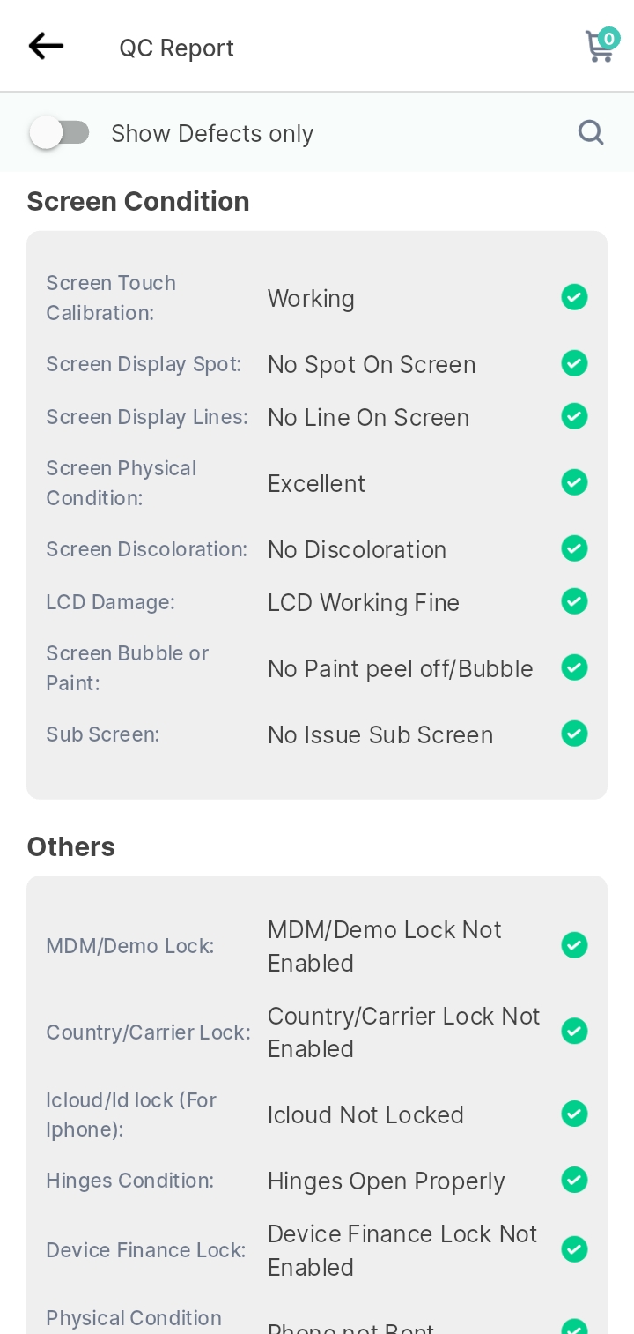This screenshot has height=1334, width=634.
Task: Tap the Screen Condition section heading
Action: tap(138, 202)
